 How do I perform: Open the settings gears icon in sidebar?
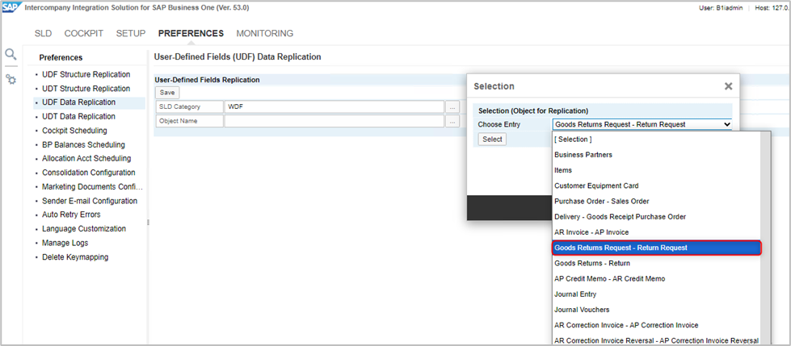click(x=11, y=79)
